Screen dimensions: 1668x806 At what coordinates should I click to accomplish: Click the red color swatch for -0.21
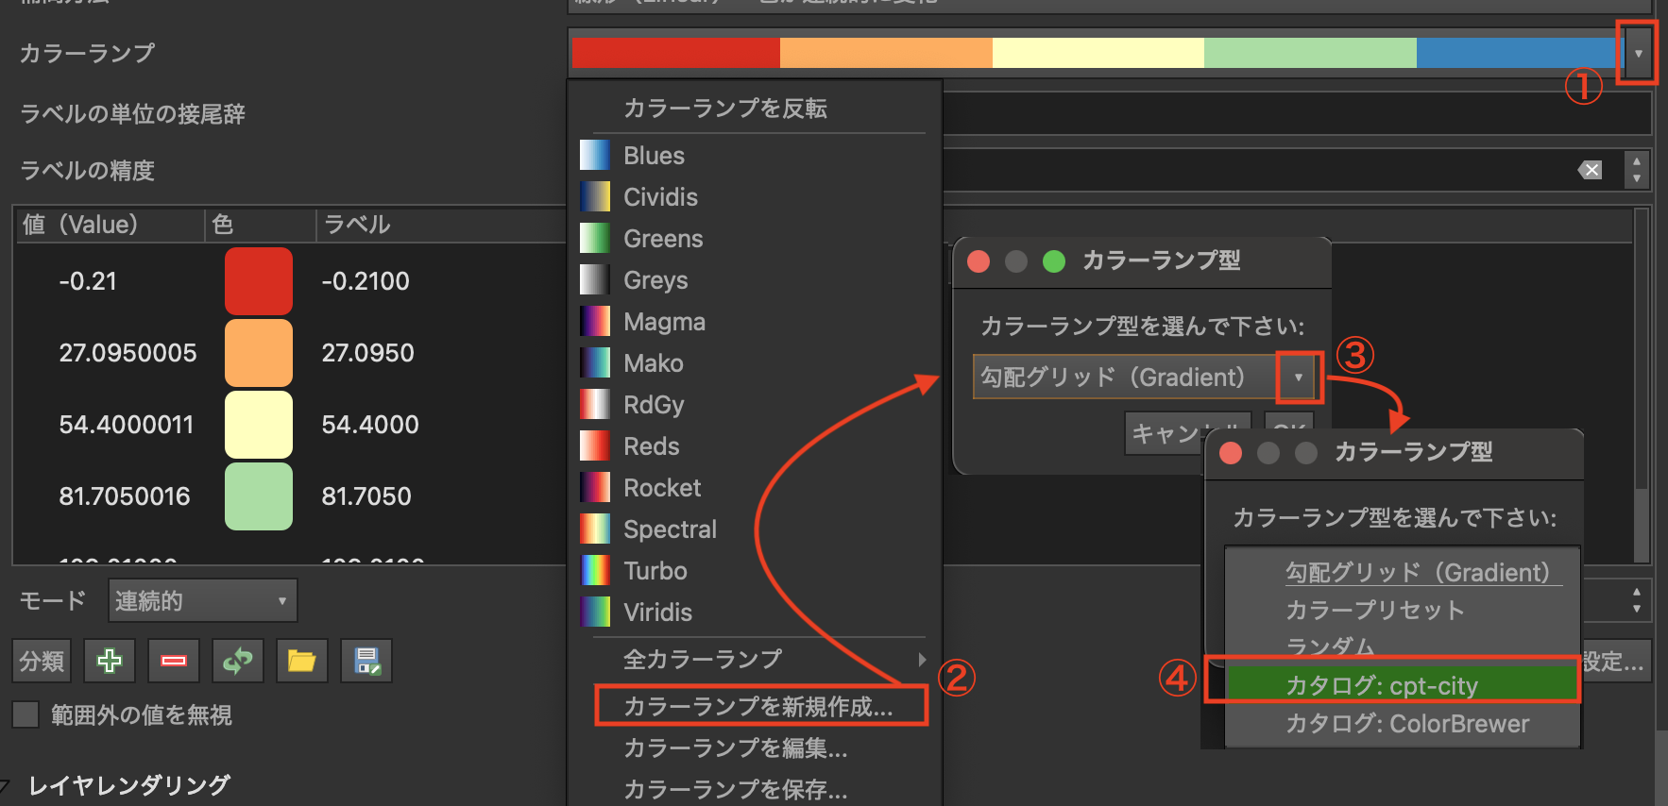point(258,281)
